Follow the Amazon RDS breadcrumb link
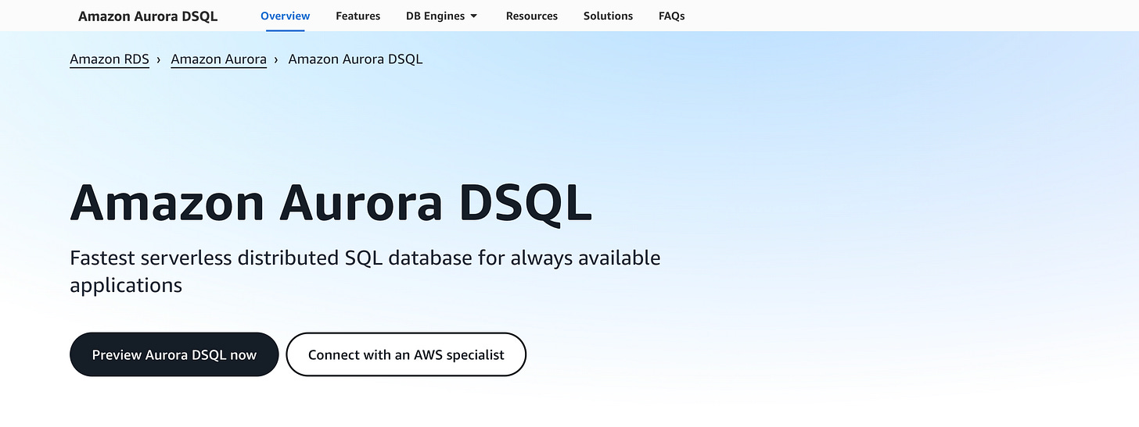Screen dimensions: 1139x427 tap(110, 59)
